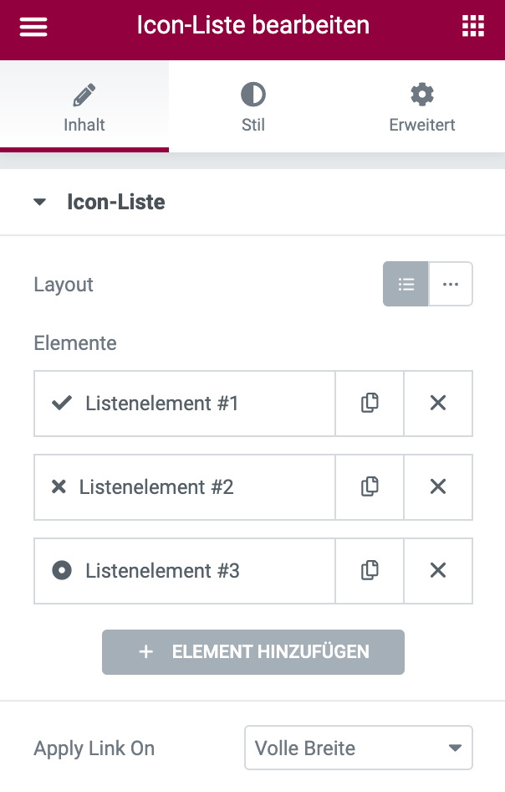
Task: Click the checkmark icon of Listenelement #1
Action: click(x=62, y=404)
